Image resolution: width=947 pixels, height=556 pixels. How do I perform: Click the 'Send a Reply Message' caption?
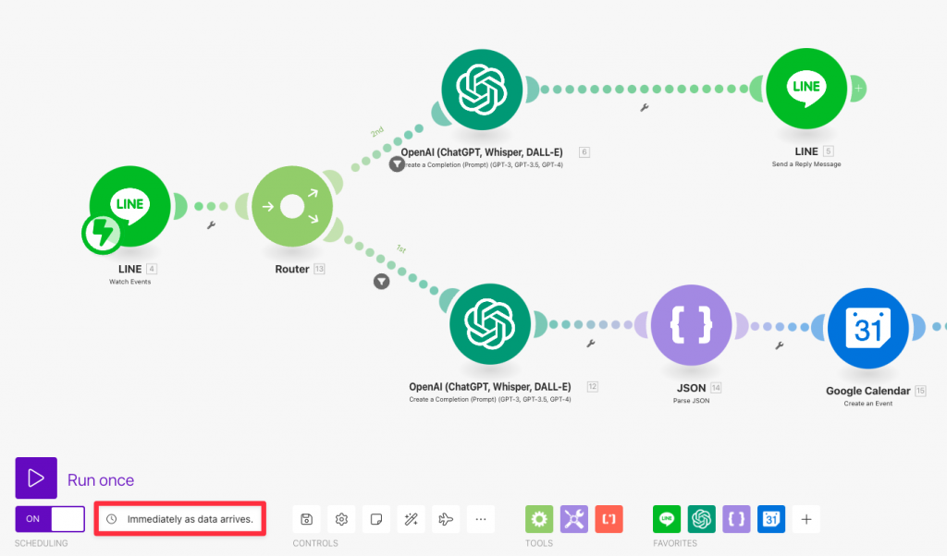point(806,164)
